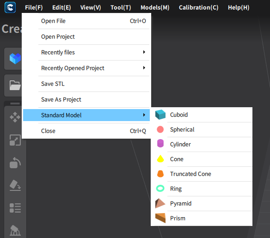Click the sidebar drag handle grip
Image resolution: width=270 pixels, height=238 pixels.
pyautogui.click(x=15, y=104)
